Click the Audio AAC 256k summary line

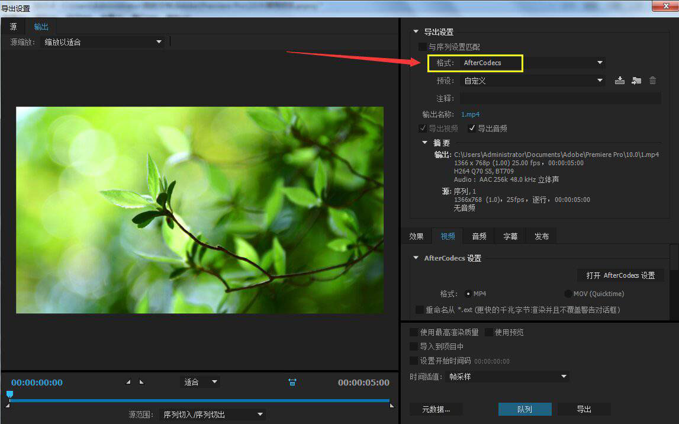(506, 179)
